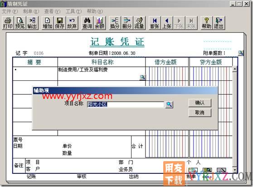Image resolution: width=253 pixels, height=187 pixels.
Task: Open the 帮助 menu in menu bar
Action: pyautogui.click(x=95, y=11)
